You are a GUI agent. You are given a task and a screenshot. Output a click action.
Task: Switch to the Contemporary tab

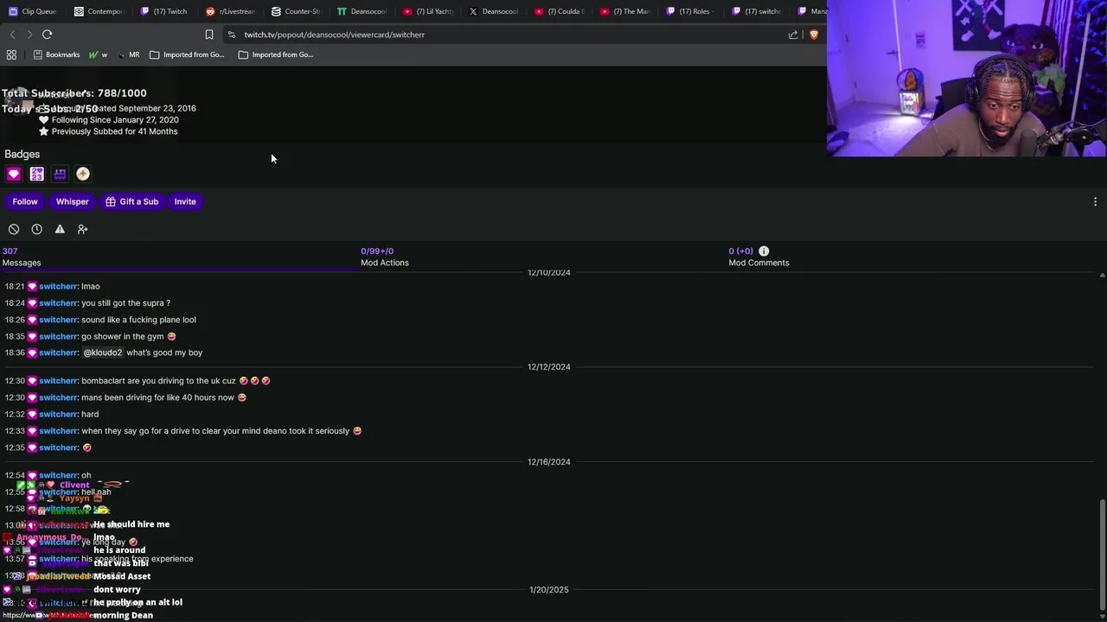(99, 11)
